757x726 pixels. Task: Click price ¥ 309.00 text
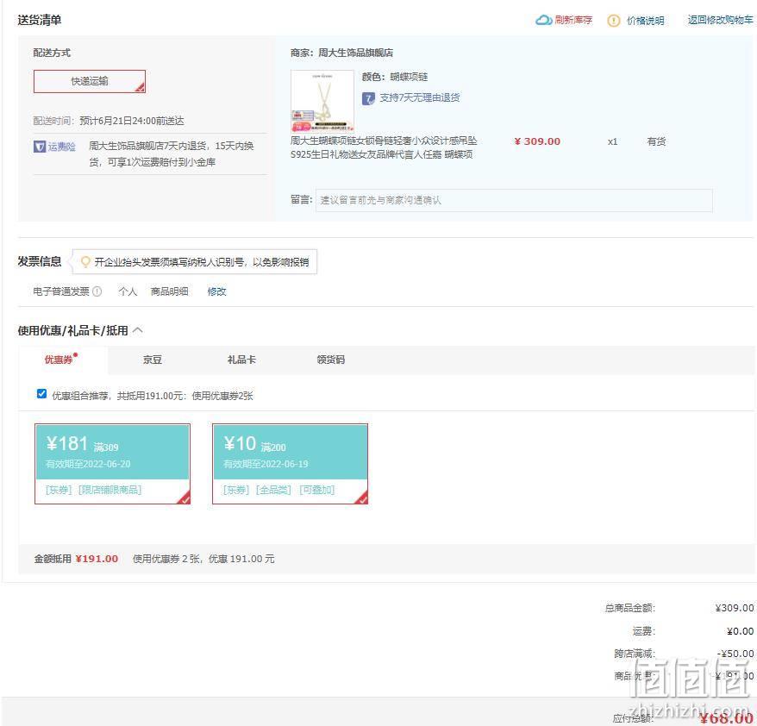click(x=537, y=141)
